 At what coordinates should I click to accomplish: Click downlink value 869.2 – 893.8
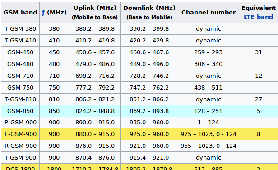point(149,111)
